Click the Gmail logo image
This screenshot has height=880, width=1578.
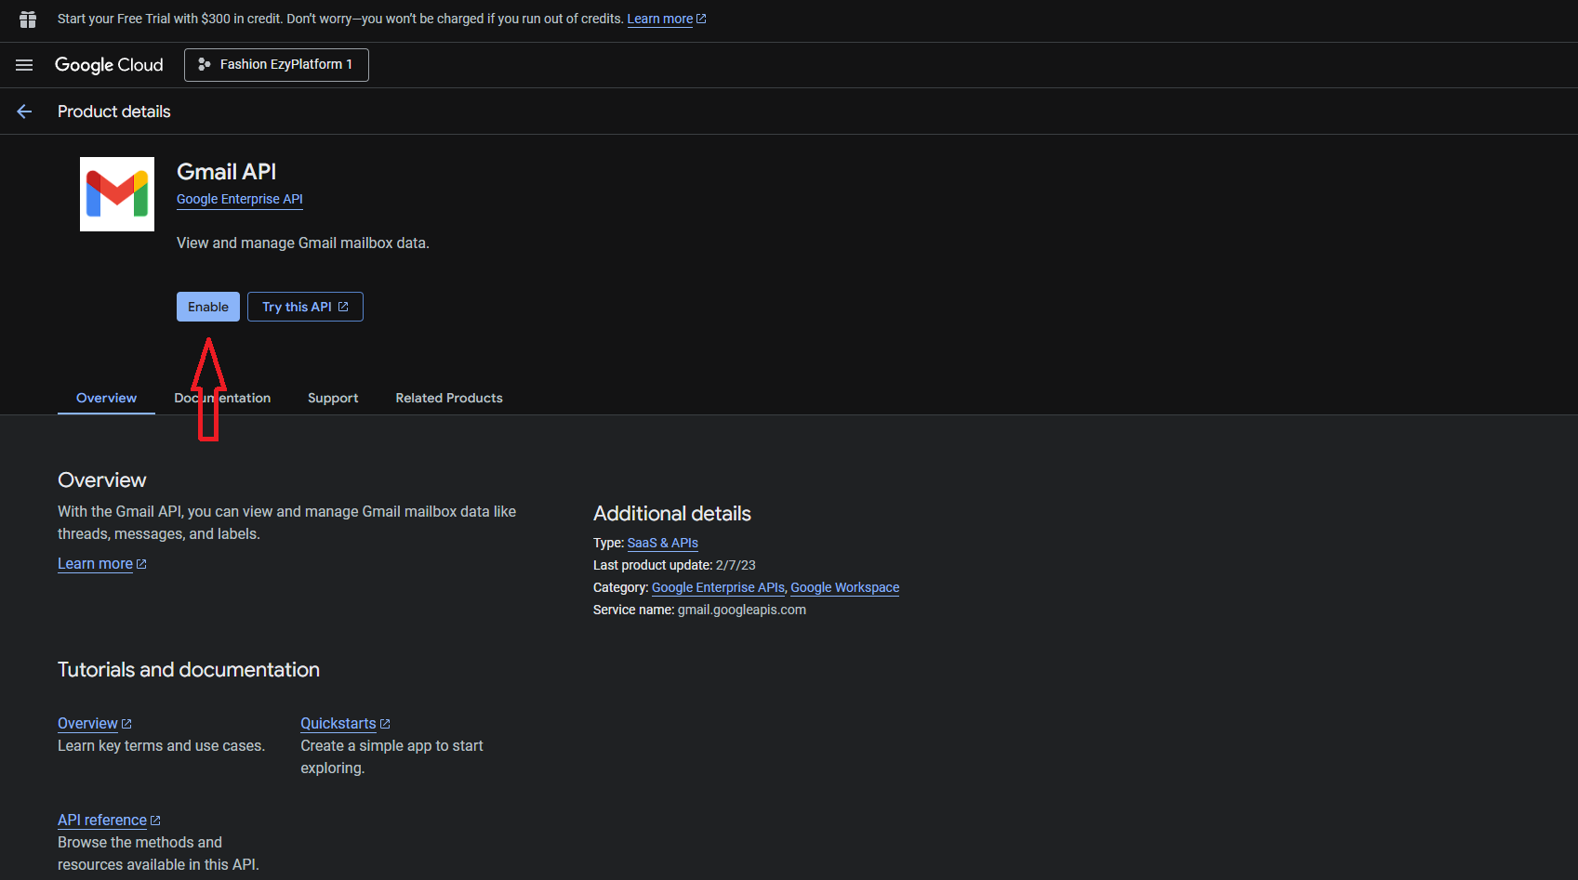click(117, 194)
